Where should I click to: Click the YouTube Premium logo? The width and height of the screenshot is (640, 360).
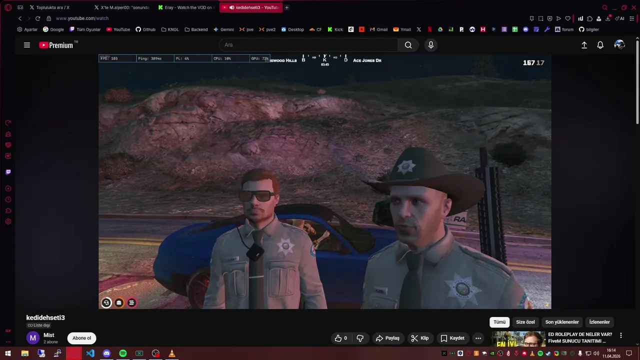coord(56,45)
